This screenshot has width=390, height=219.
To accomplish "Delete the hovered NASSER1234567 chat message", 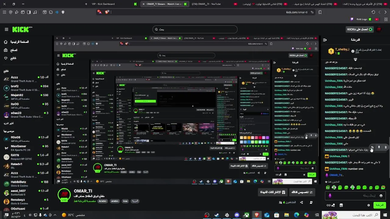I will pyautogui.click(x=386, y=147).
